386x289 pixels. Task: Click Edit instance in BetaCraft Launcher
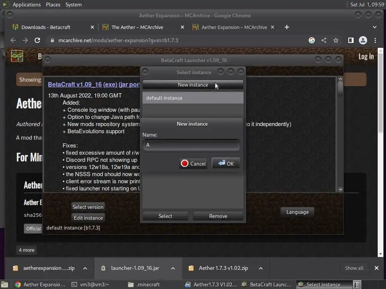(x=88, y=218)
